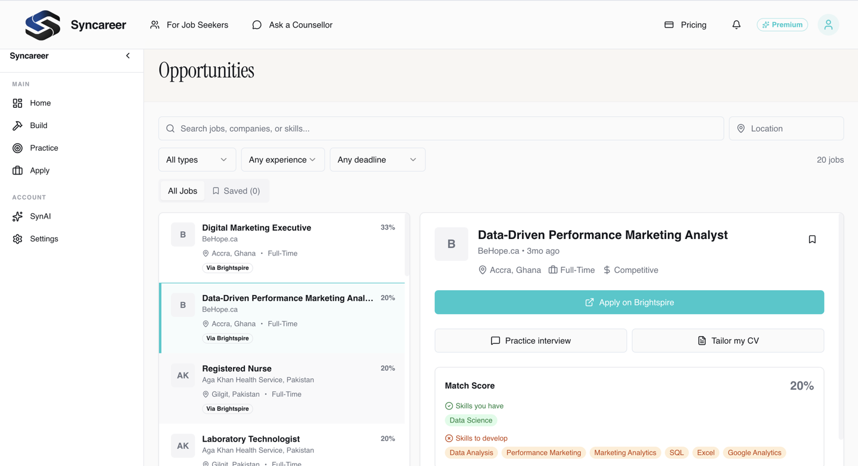Viewport: 858px width, 466px height.
Task: Collapse the Syncareer sidebar
Action: (128, 55)
